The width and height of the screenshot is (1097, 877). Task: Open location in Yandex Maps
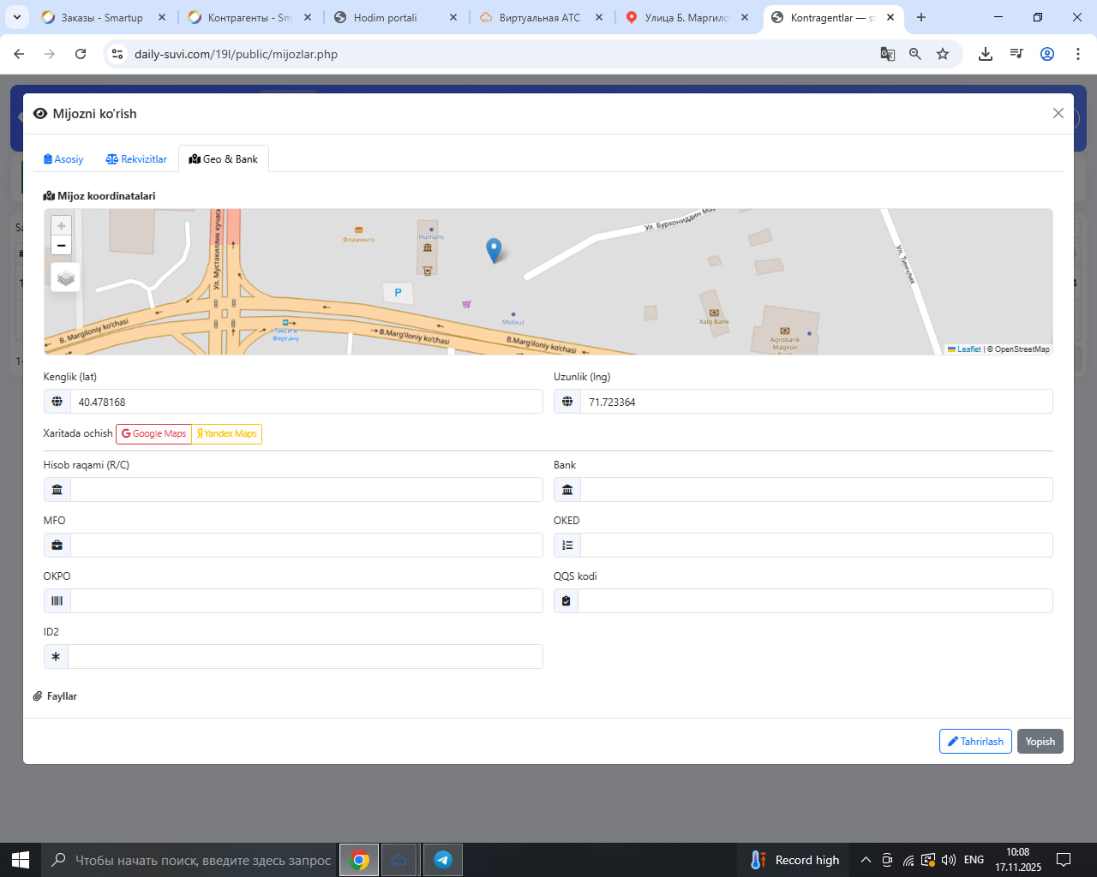226,434
